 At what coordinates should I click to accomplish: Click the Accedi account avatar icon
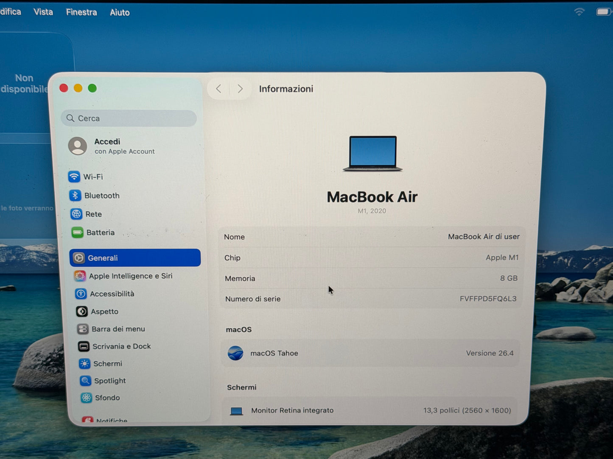78,146
